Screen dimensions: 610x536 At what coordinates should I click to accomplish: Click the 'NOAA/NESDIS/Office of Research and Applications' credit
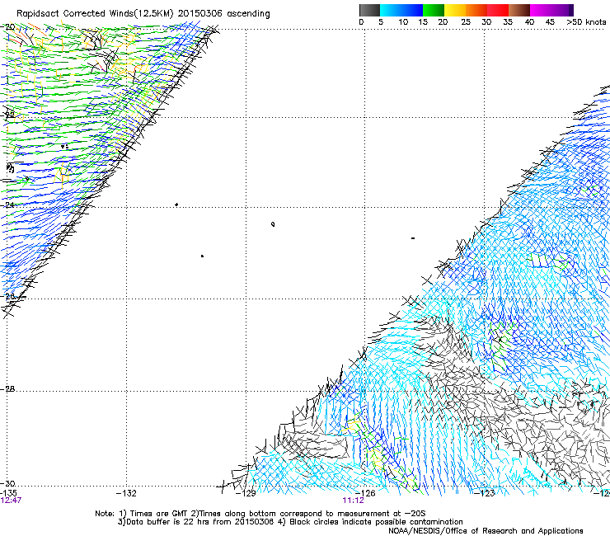coord(486,531)
